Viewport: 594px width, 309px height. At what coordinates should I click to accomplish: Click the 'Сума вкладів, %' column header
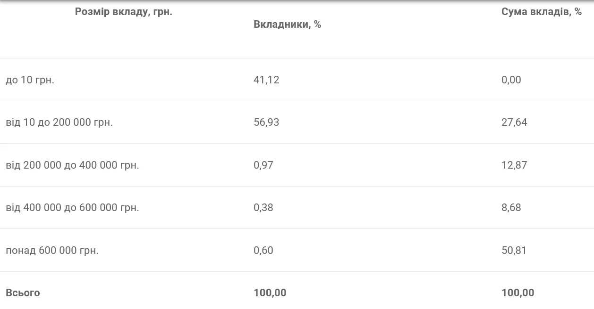click(541, 12)
